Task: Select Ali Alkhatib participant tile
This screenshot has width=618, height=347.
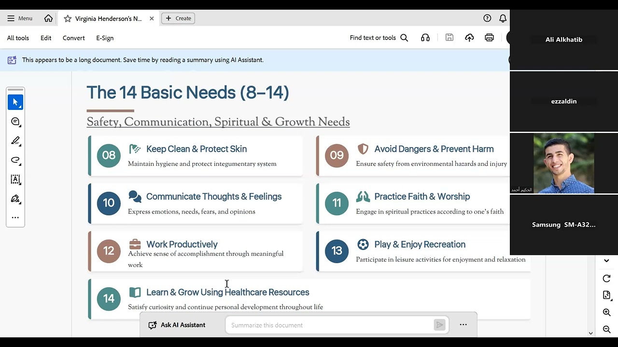Action: pyautogui.click(x=564, y=40)
